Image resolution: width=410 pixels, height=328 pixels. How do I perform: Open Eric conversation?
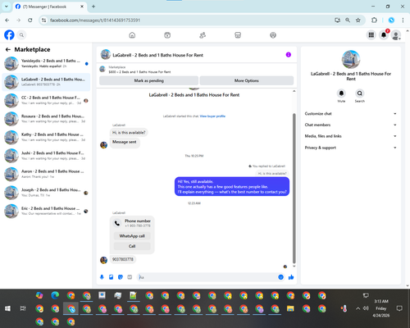tap(46, 211)
